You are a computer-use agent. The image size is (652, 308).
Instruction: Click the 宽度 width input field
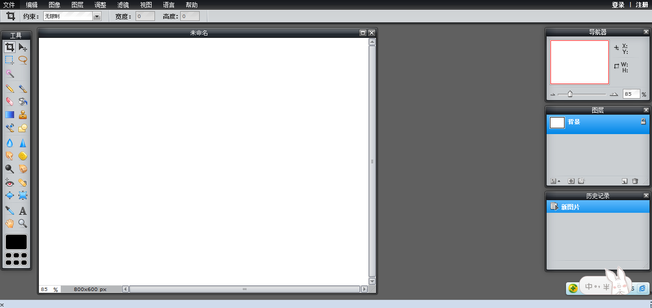click(x=145, y=16)
